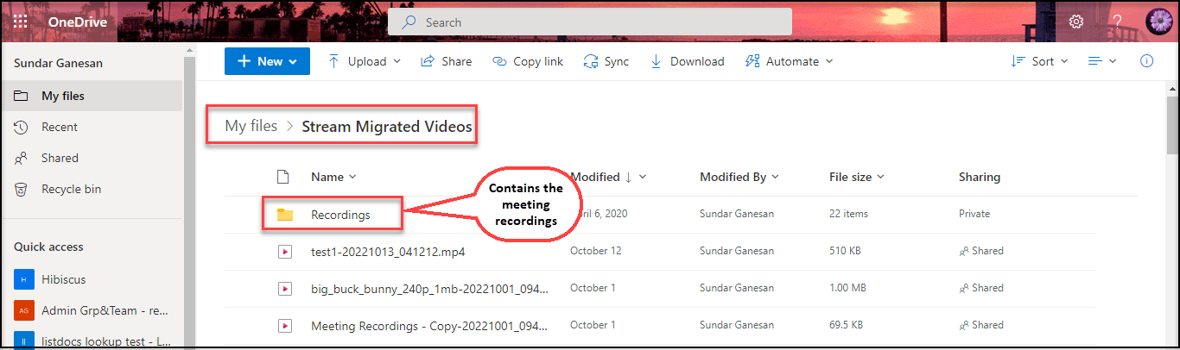Click the help question mark icon
Viewport: 1180px width, 350px height.
point(1117,22)
